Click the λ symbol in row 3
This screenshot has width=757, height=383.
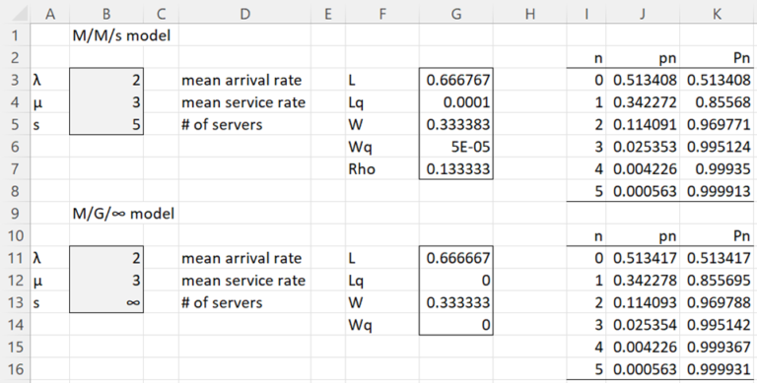pyautogui.click(x=37, y=80)
